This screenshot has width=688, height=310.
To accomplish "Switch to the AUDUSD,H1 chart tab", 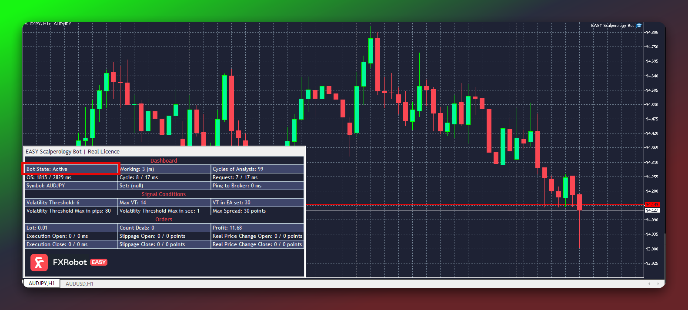I will 80,284.
